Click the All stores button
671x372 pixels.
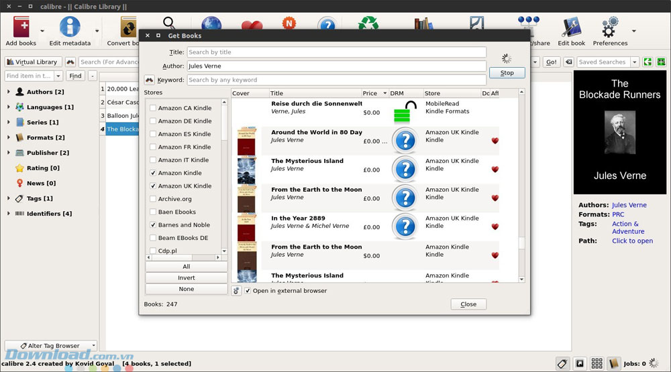tap(186, 266)
